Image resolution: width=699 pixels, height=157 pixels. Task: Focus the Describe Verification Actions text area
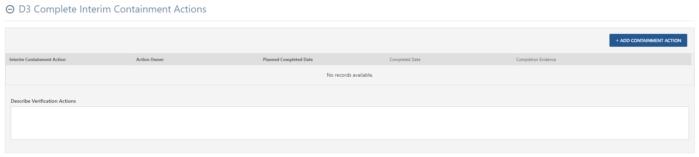click(x=349, y=123)
